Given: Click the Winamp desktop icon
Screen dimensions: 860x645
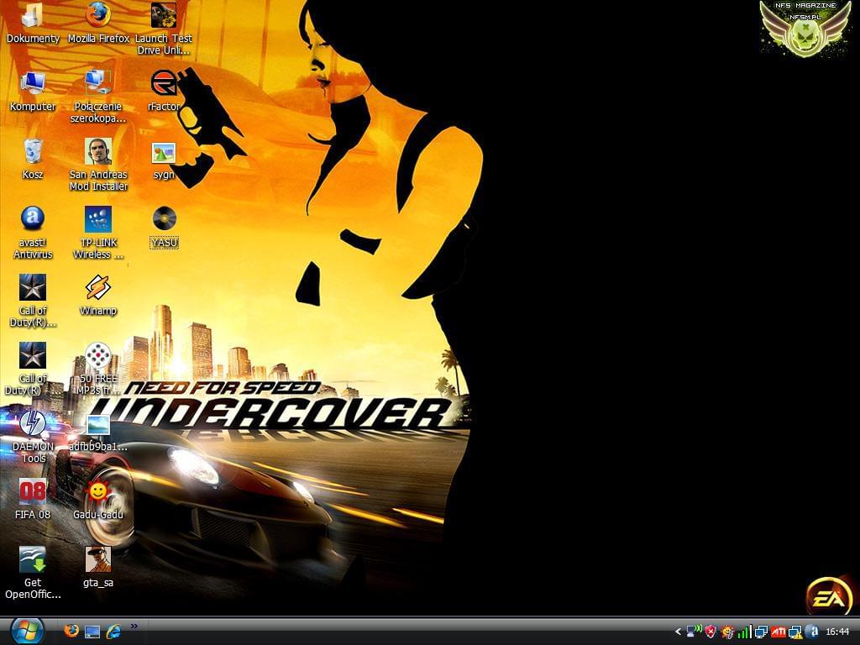Looking at the screenshot, I should click(98, 288).
